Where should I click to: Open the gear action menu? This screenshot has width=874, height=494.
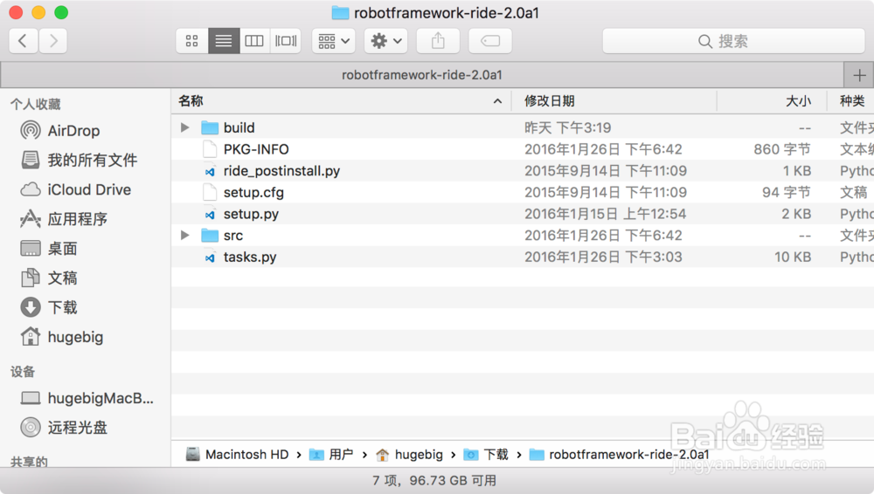[x=385, y=41]
